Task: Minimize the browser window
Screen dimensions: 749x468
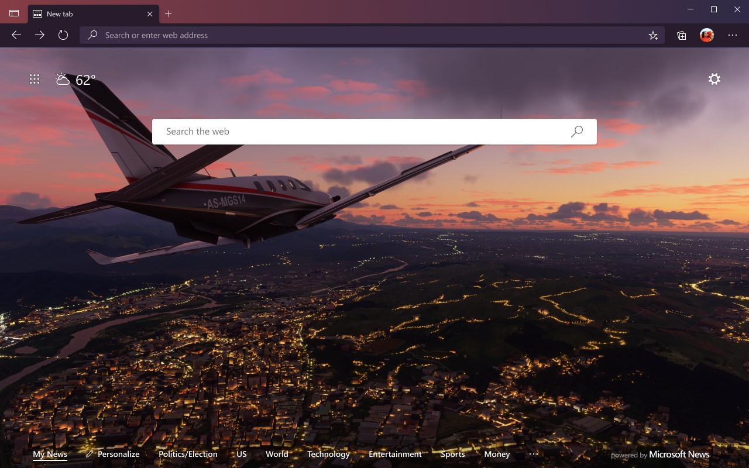Action: tap(690, 9)
